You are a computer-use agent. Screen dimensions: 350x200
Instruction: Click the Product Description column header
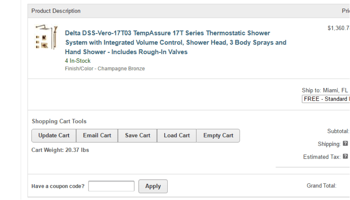[56, 11]
